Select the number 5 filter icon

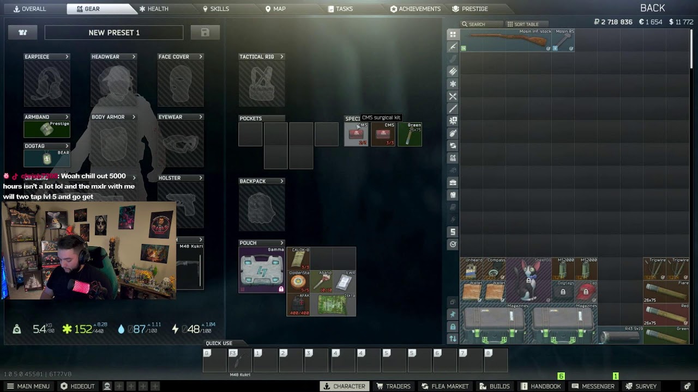coord(453,232)
